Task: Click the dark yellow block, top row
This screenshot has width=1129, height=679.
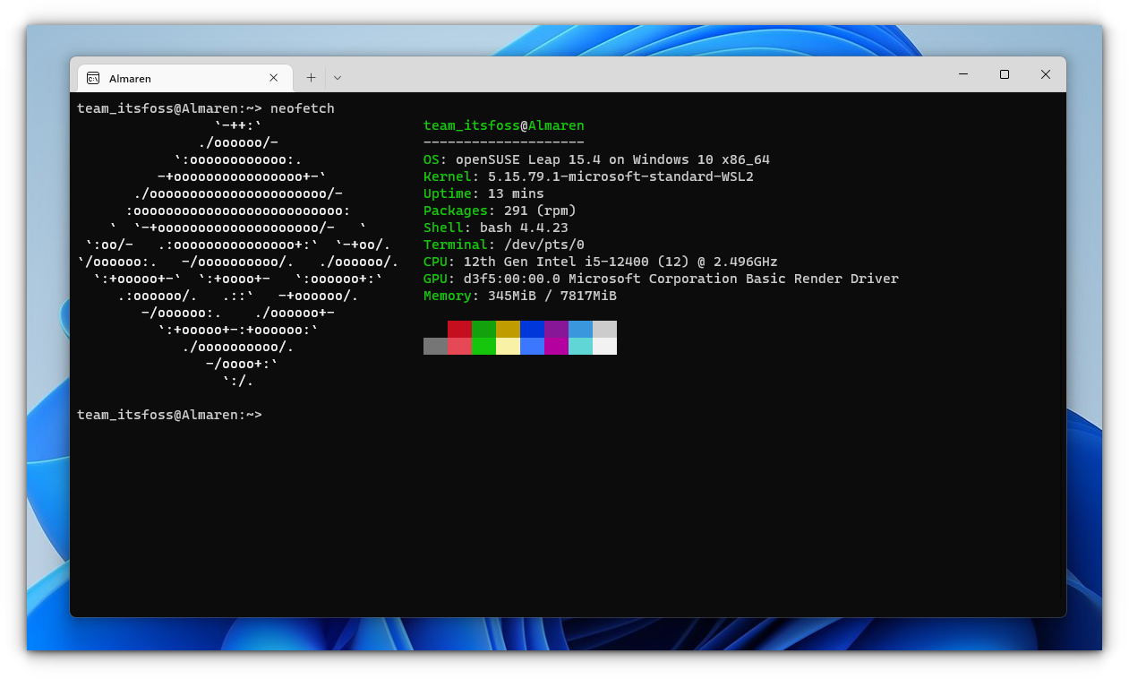Action: click(508, 329)
